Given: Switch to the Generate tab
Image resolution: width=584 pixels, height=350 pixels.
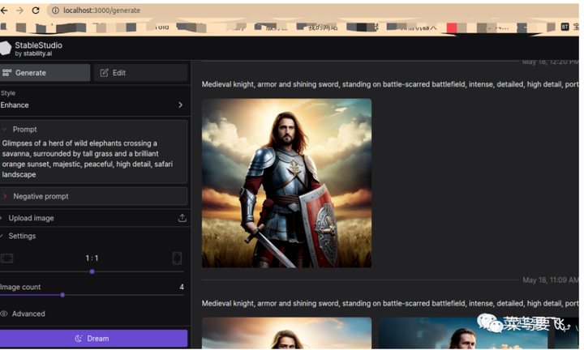Looking at the screenshot, I should 45,73.
